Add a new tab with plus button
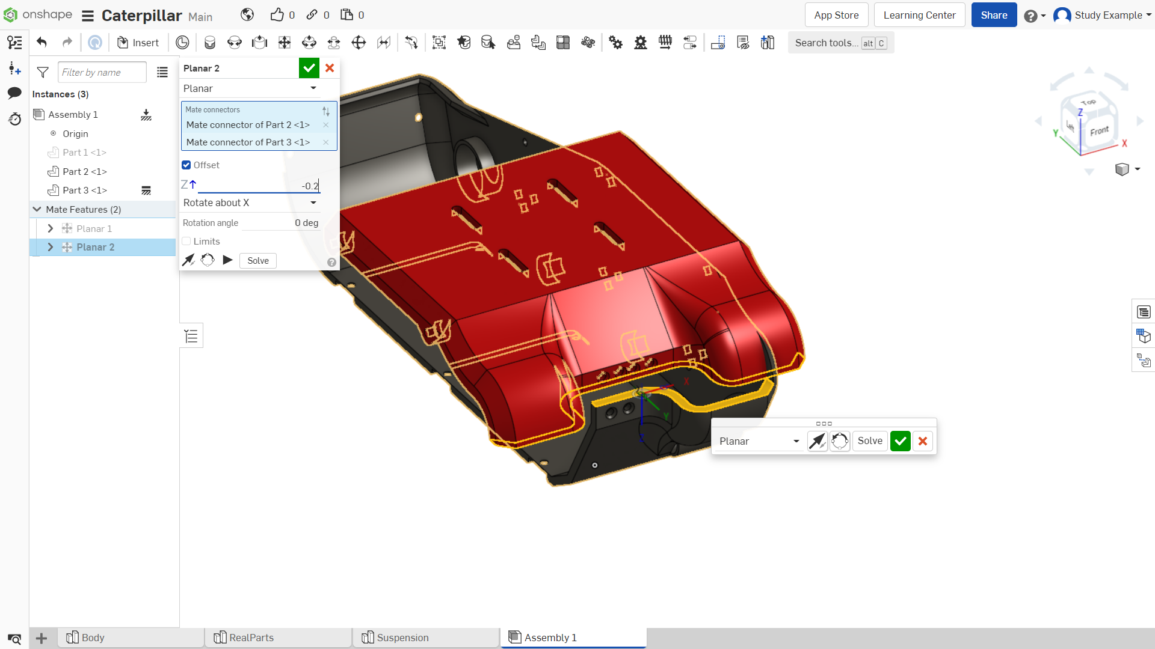 coord(42,638)
